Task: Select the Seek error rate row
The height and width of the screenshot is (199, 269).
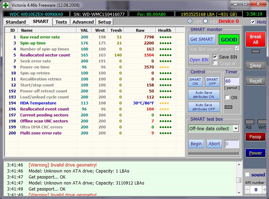Action: [x=95, y=61]
